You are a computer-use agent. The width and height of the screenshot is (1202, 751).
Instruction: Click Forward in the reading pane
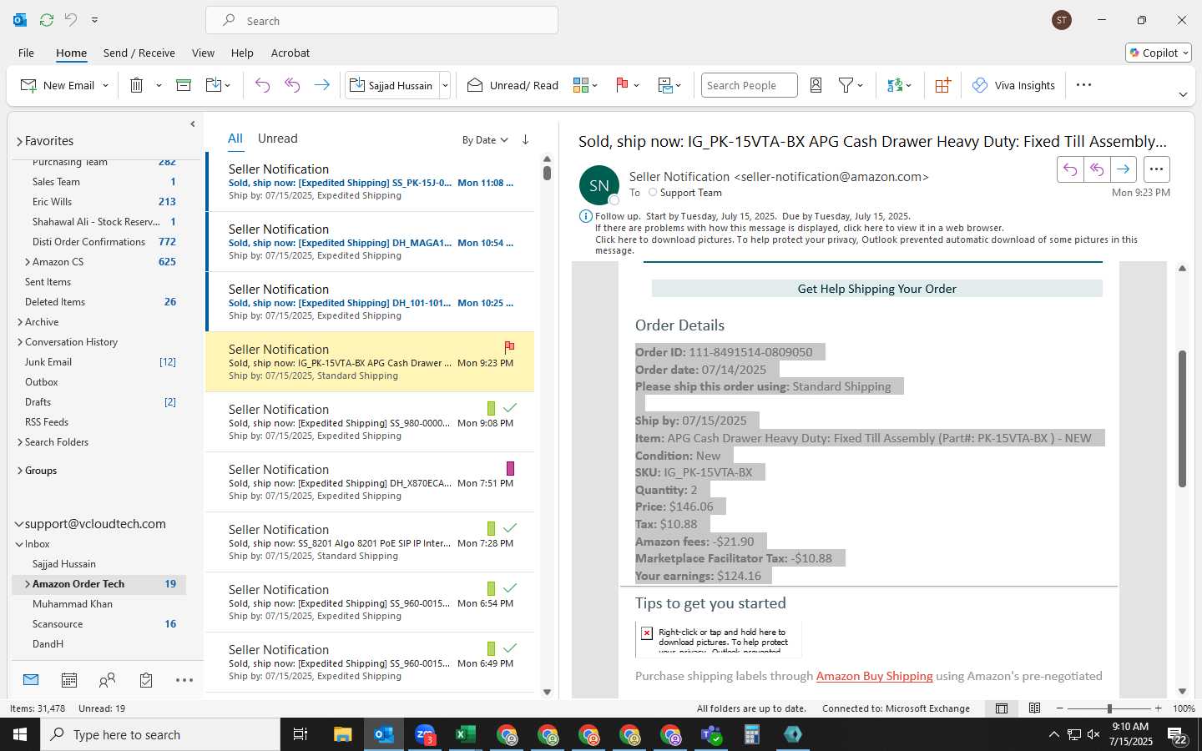(x=1123, y=169)
